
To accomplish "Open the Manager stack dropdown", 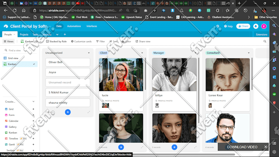I will pyautogui.click(x=195, y=53).
